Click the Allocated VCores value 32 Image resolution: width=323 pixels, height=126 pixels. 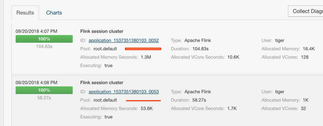click(x=303, y=108)
